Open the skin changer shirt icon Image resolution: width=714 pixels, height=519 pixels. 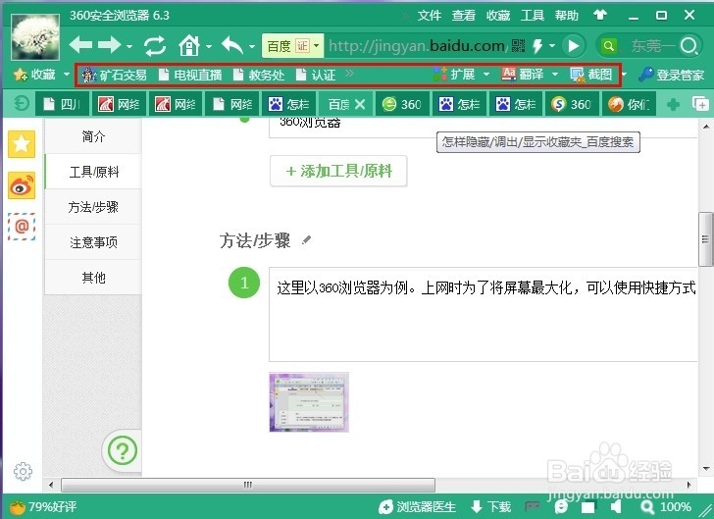(600, 15)
